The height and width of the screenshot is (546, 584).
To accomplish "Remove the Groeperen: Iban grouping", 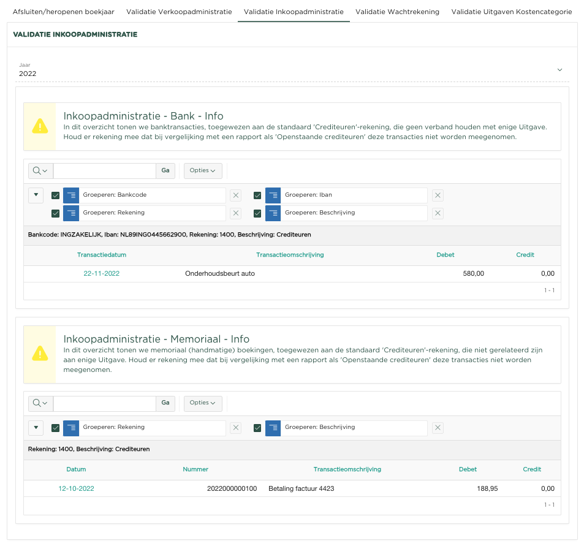I will (x=438, y=195).
